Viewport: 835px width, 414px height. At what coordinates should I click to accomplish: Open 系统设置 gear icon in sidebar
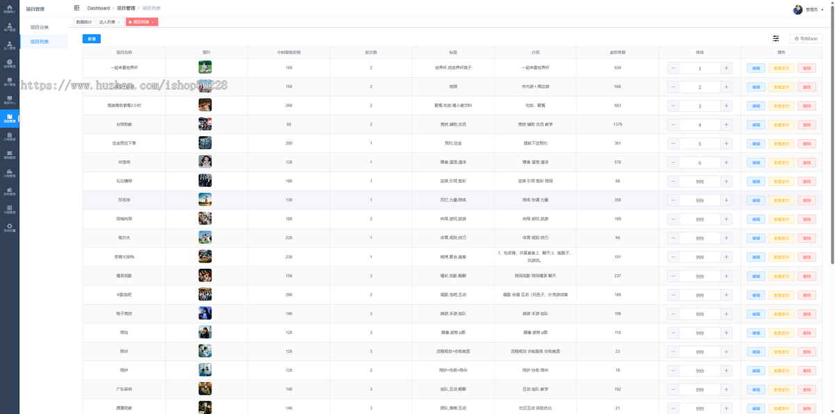10,228
